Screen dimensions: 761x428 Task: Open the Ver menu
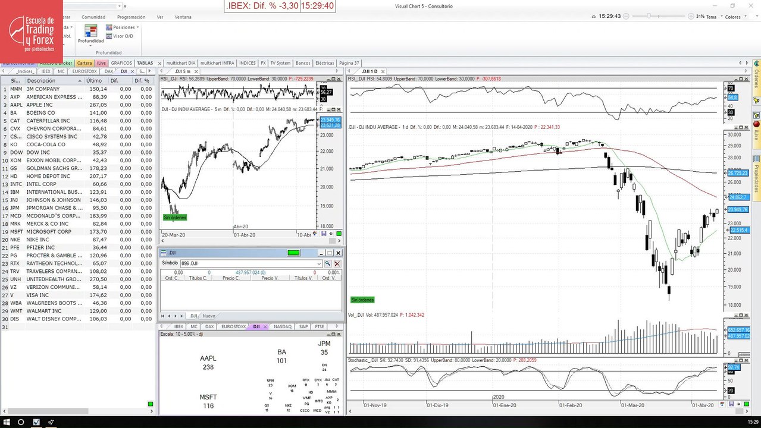pyautogui.click(x=160, y=17)
